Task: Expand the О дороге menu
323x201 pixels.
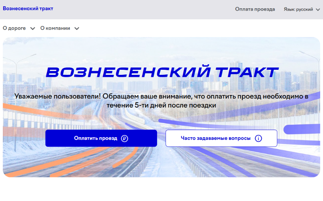Action: pyautogui.click(x=15, y=28)
